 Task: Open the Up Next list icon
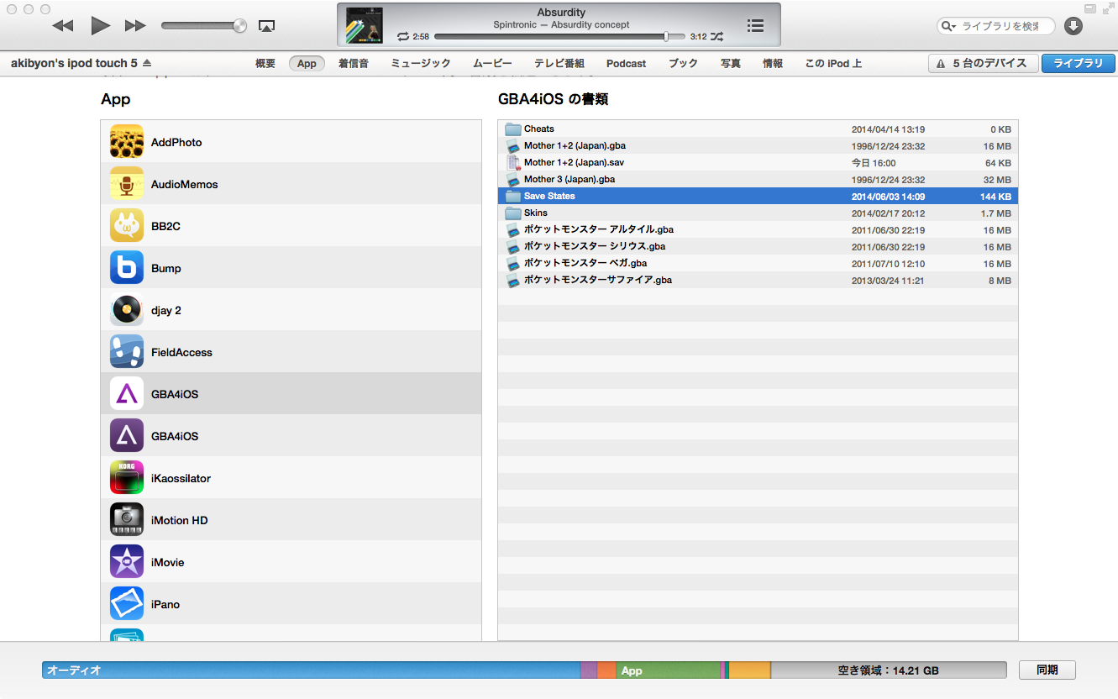(x=755, y=26)
